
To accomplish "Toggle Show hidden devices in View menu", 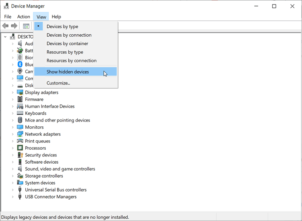I will point(75,72).
